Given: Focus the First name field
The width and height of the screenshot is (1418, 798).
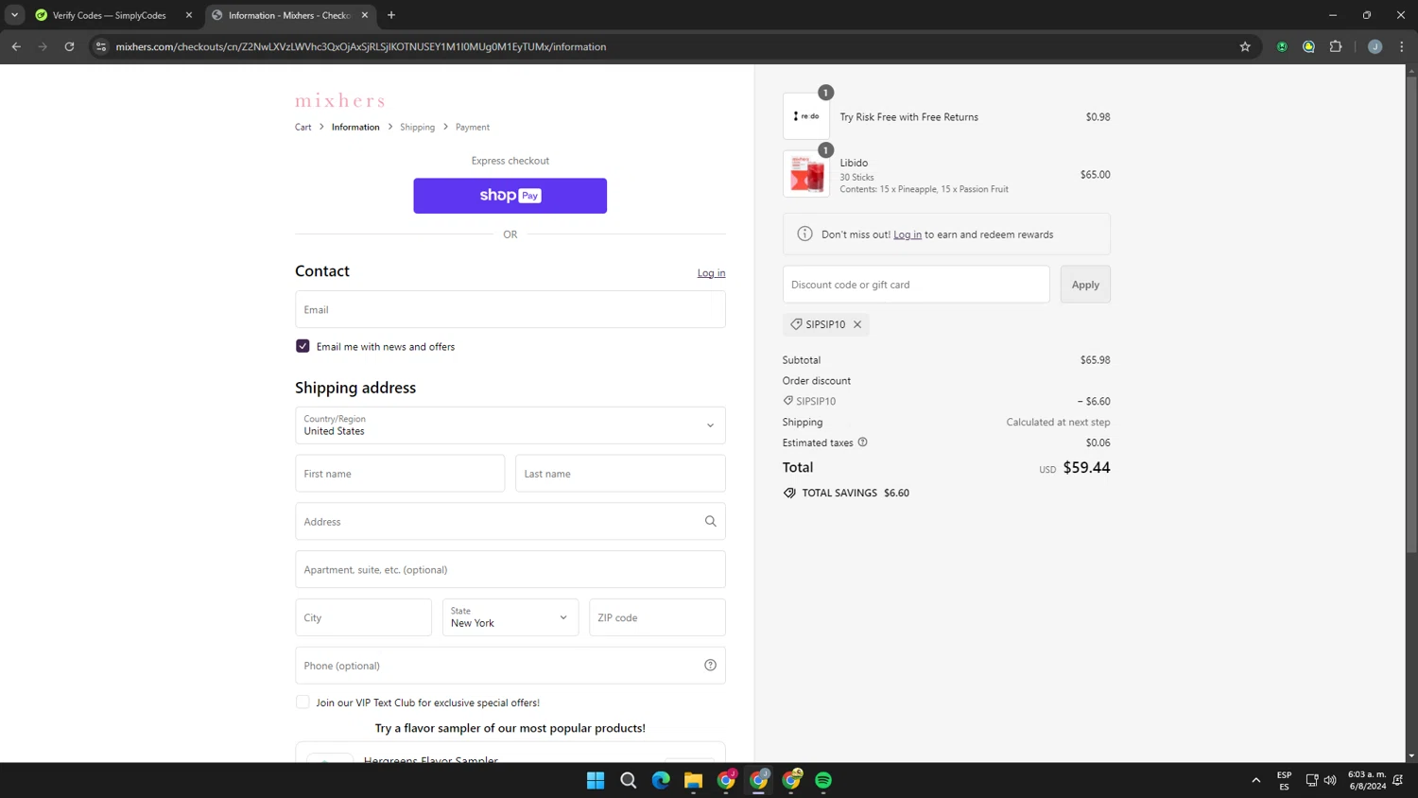Looking at the screenshot, I should pos(400,474).
